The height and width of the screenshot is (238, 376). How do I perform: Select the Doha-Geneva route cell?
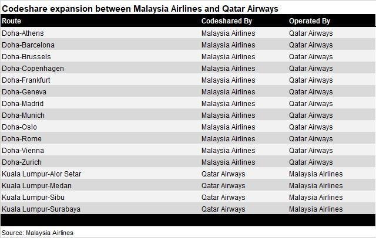[x=24, y=92]
